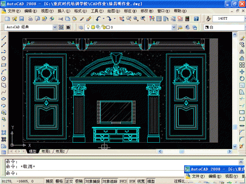Toggle 对象捕捉 (Object Snap) mode
246x184 pixels.
(93, 181)
